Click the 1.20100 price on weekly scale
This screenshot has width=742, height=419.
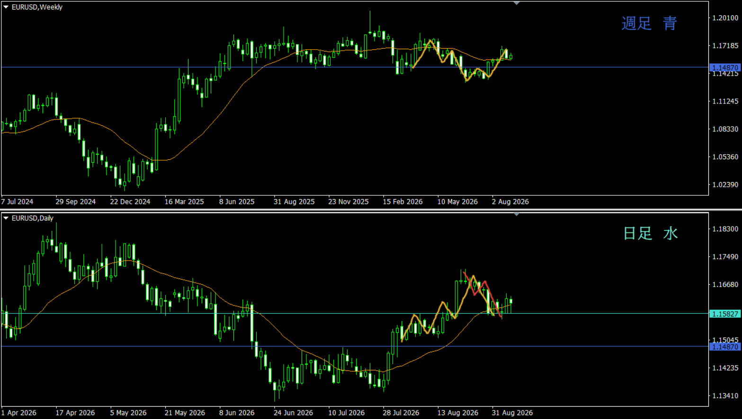coord(725,18)
